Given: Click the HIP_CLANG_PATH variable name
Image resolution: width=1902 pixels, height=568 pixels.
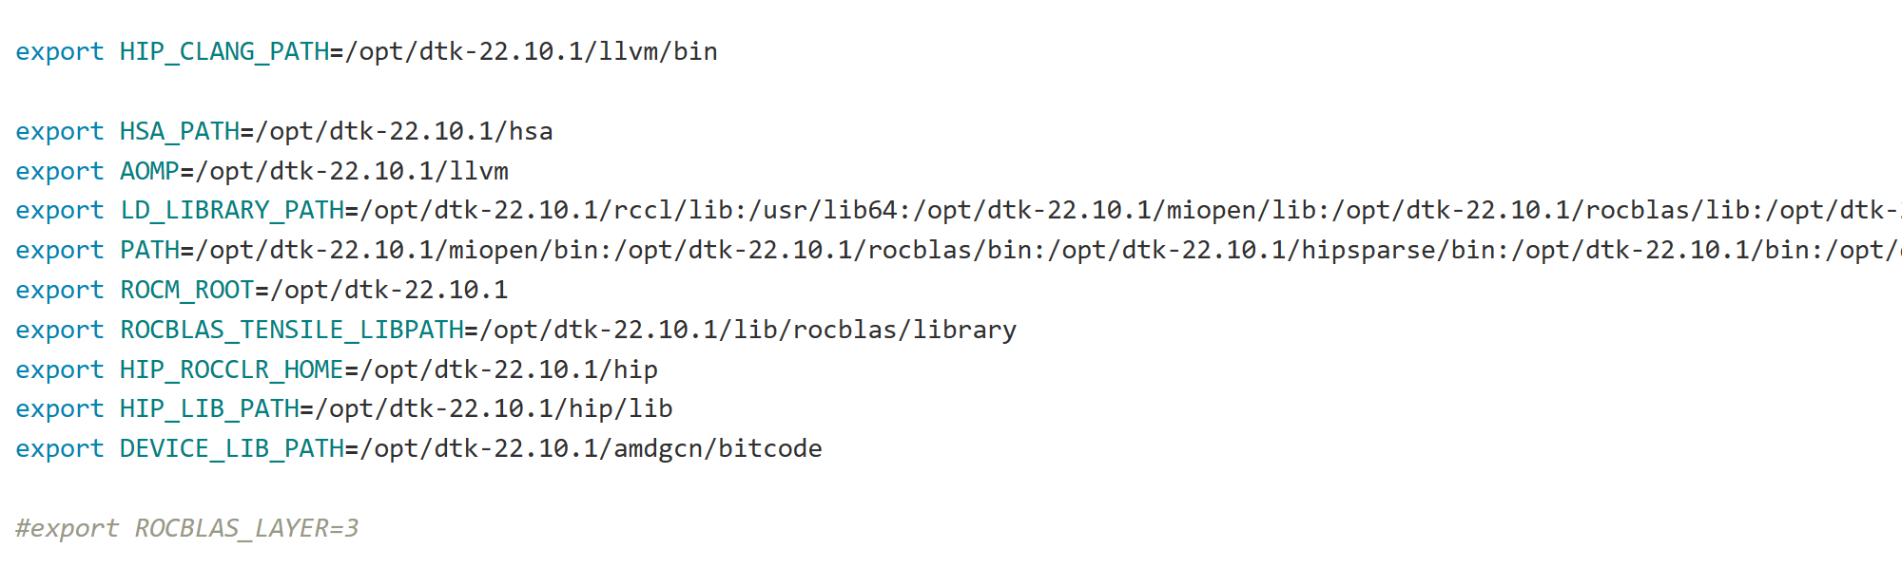Looking at the screenshot, I should (x=223, y=51).
